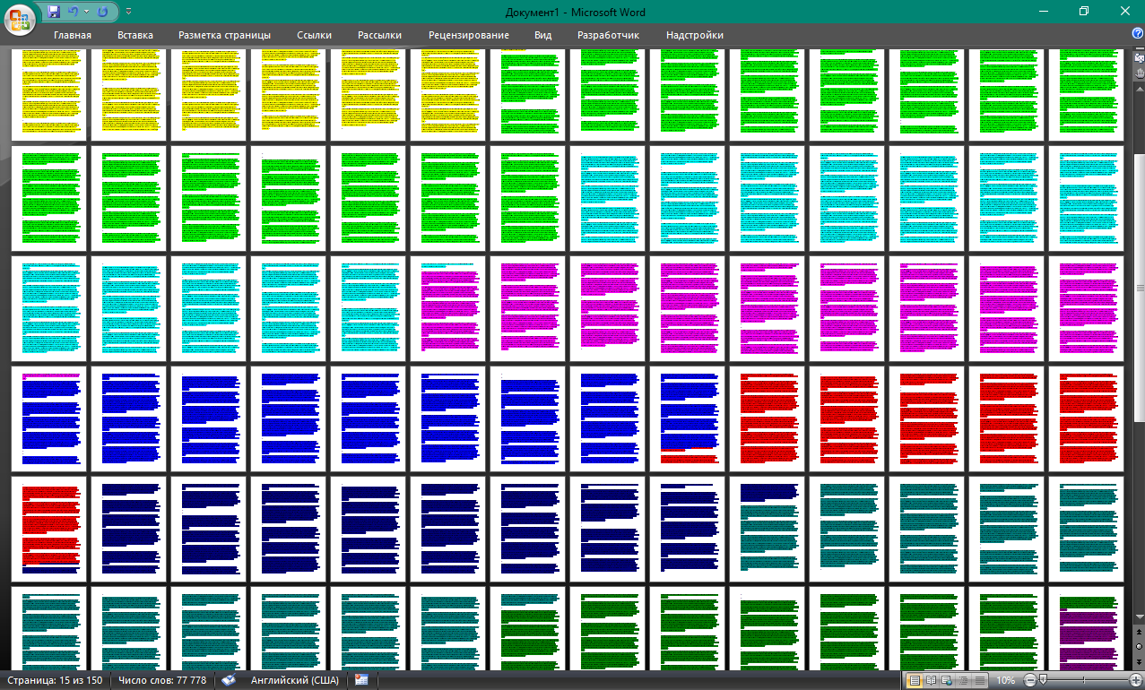Switch to Print Layout view
This screenshot has height=690, width=1145.
(915, 680)
